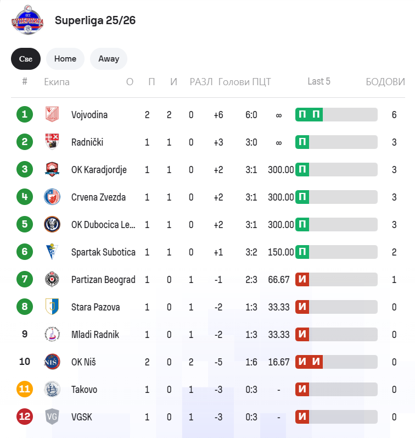Switch to the Home standings tab
The image size is (415, 438).
coord(65,59)
